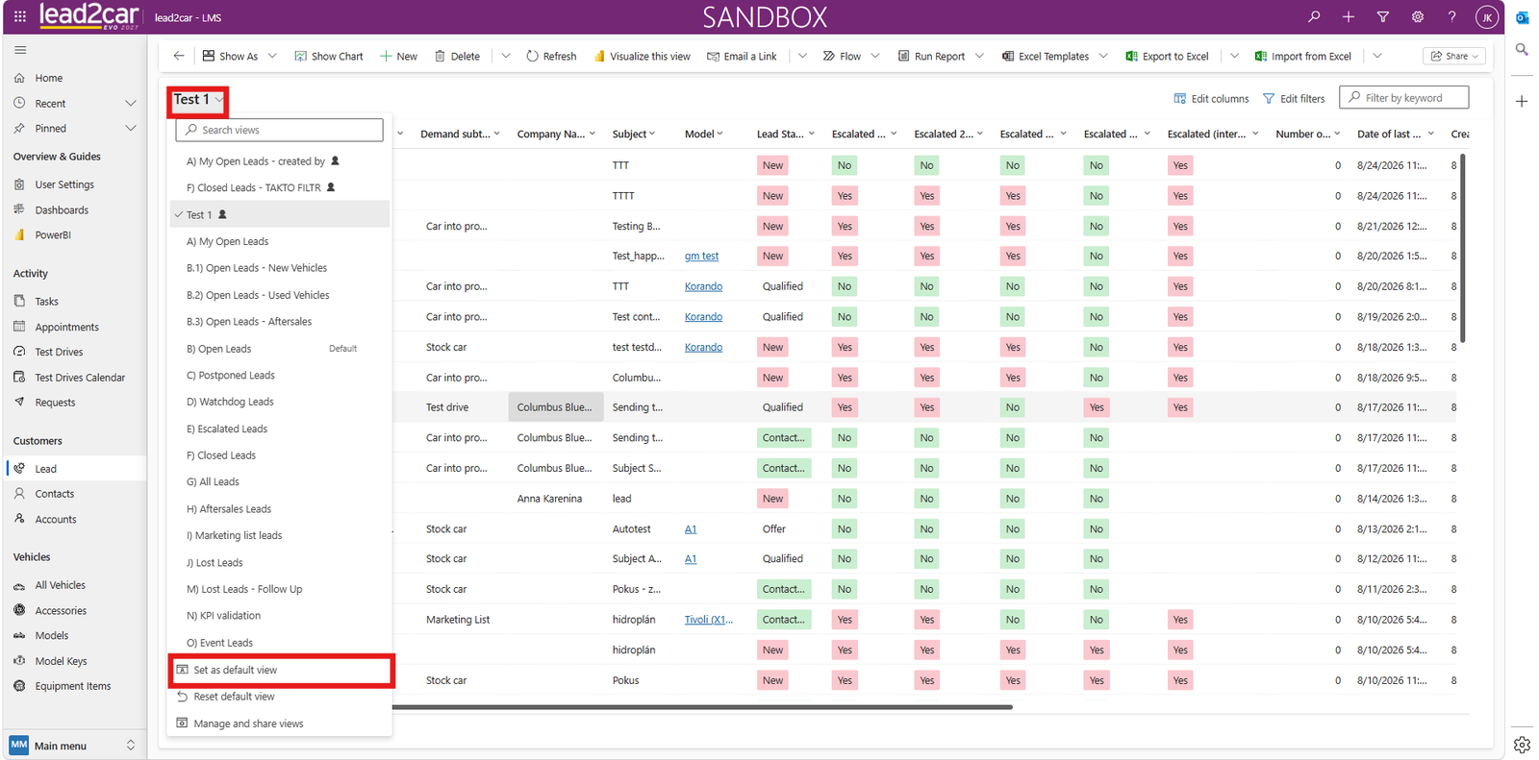
Task: Click the horizontal scrollbar under the grid
Action: coord(702,707)
